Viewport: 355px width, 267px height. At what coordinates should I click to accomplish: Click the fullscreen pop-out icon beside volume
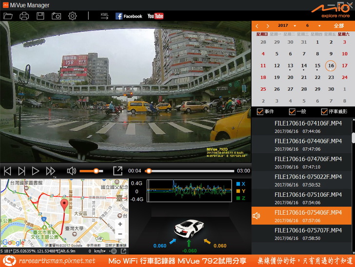tap(118, 171)
